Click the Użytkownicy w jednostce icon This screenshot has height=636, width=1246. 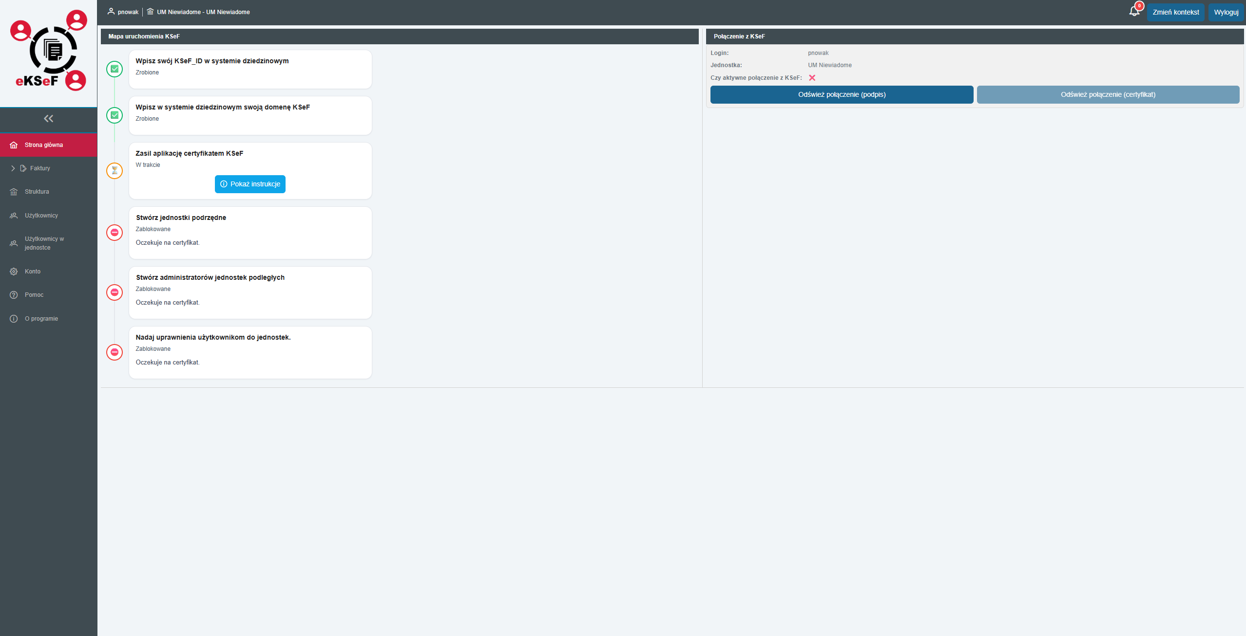tap(14, 243)
